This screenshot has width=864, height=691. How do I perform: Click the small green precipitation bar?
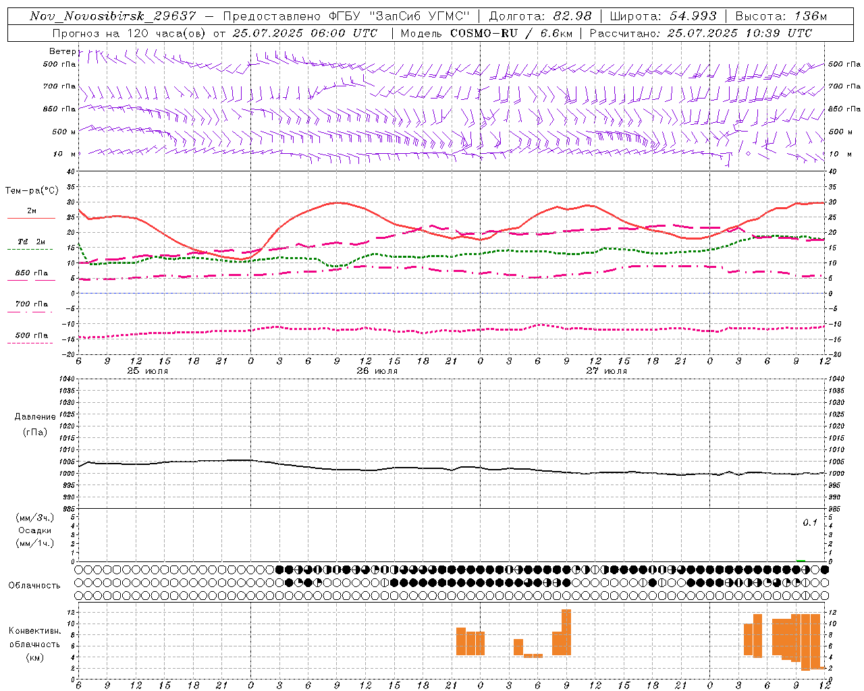coord(801,560)
